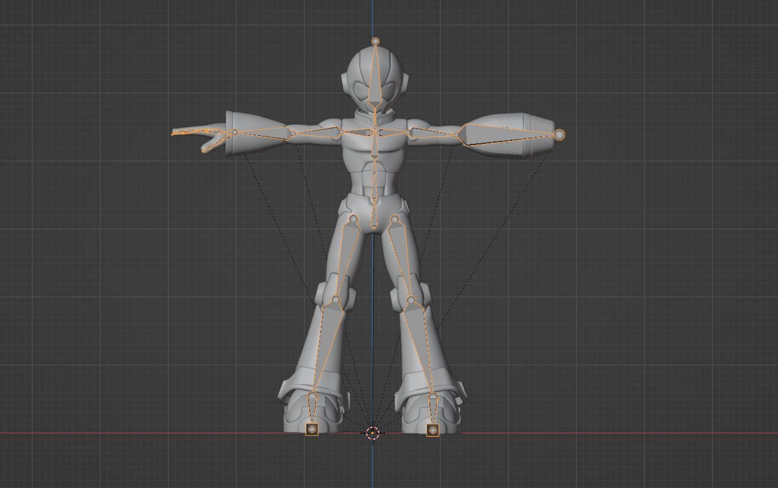Click the pelvis bone tip at the crotch

click(374, 226)
